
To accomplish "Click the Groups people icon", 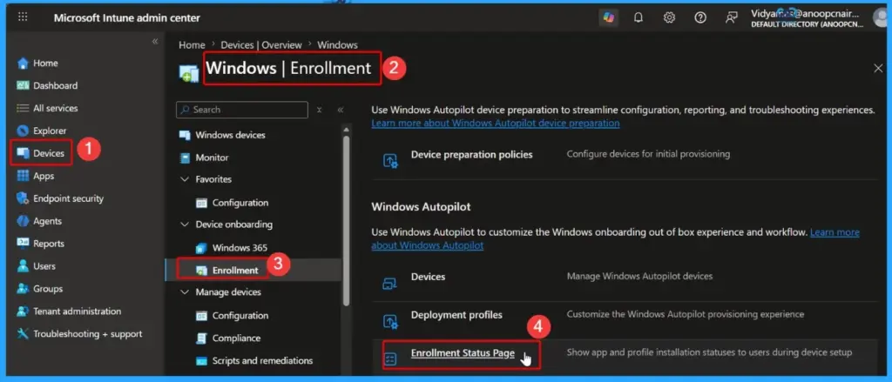I will (x=23, y=289).
